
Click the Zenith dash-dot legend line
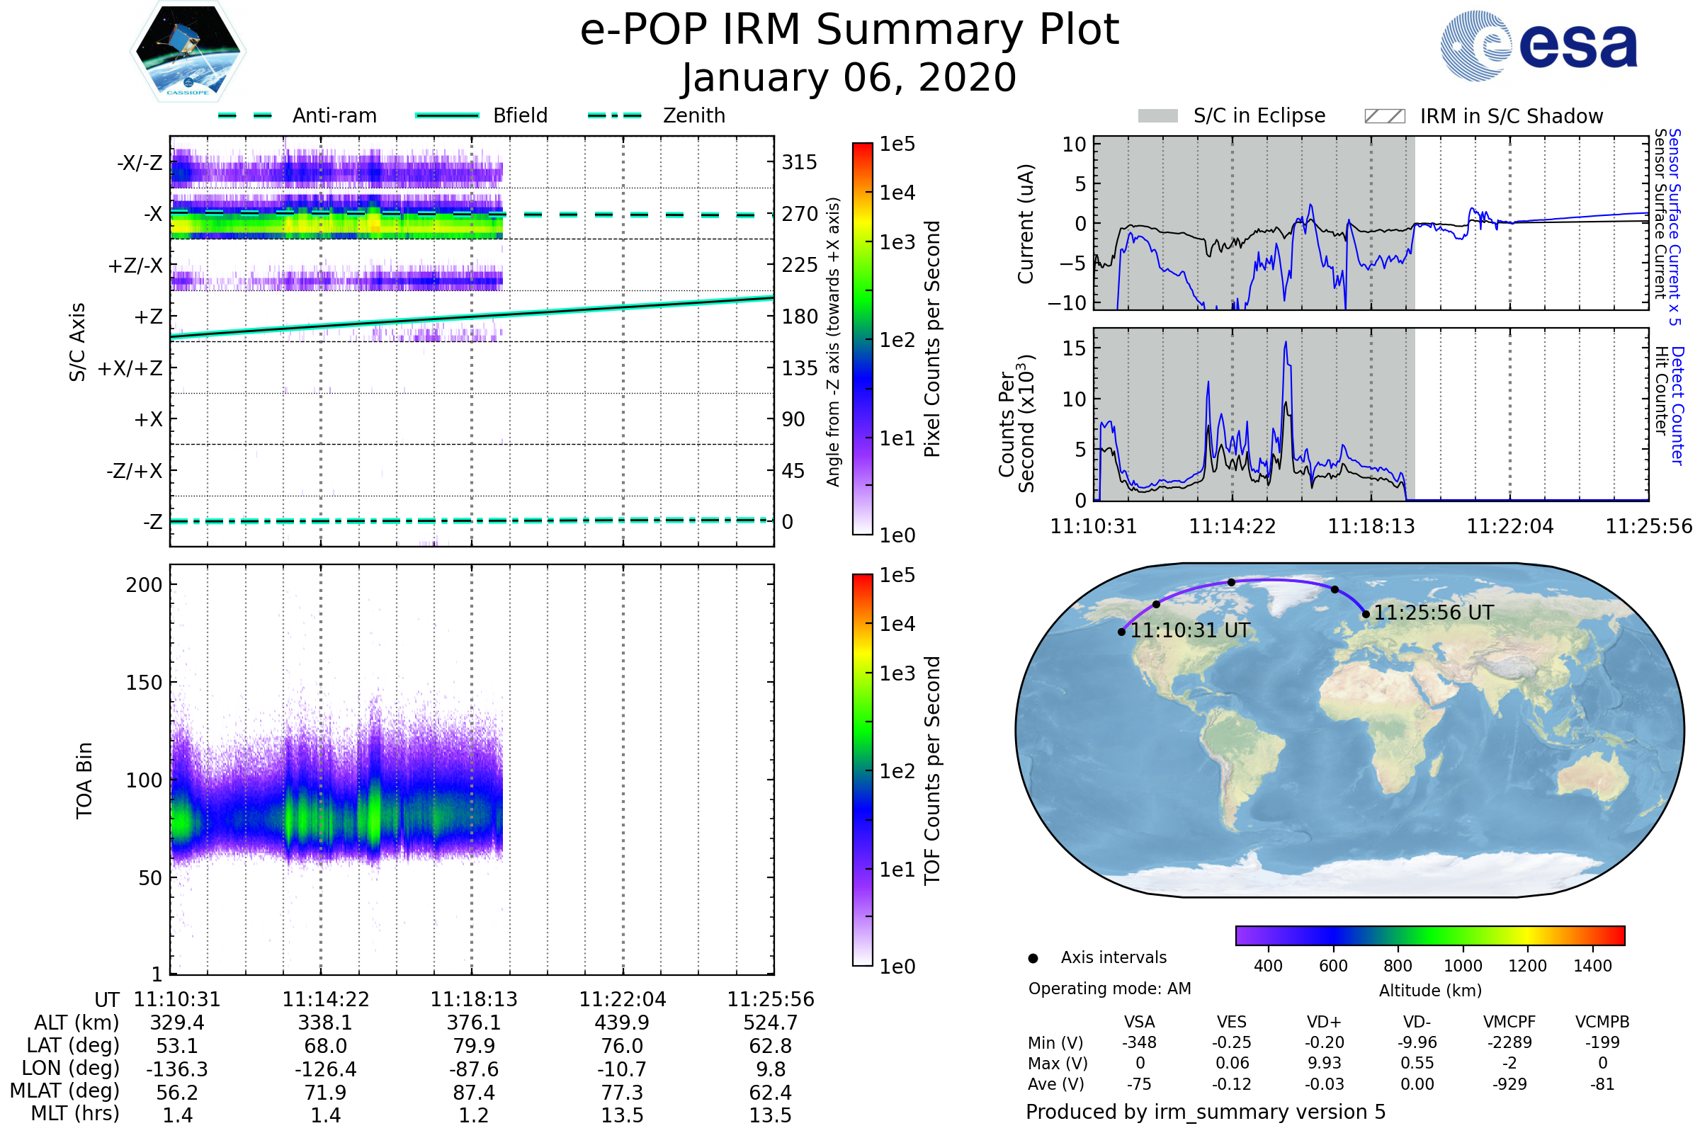pos(615,115)
